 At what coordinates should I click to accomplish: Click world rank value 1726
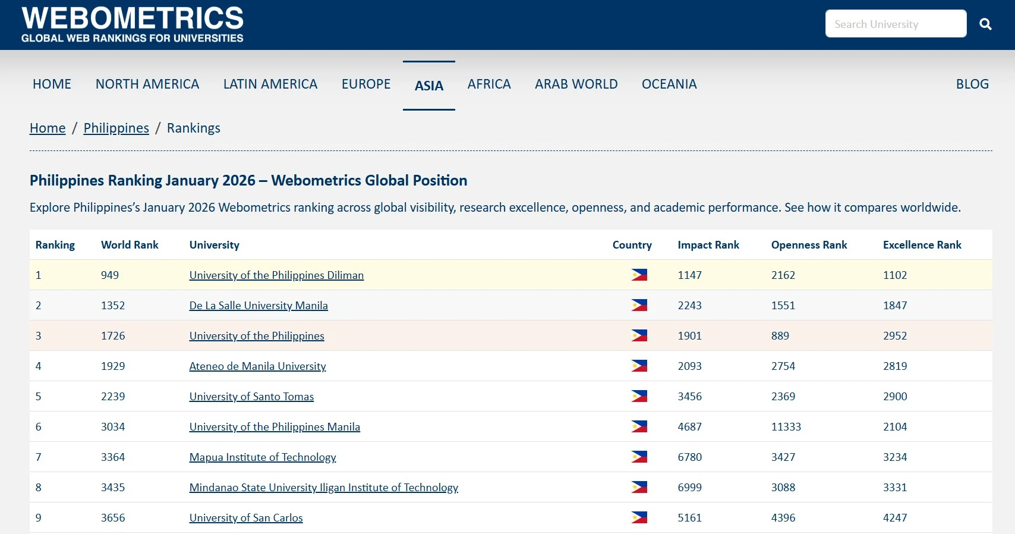click(x=113, y=335)
